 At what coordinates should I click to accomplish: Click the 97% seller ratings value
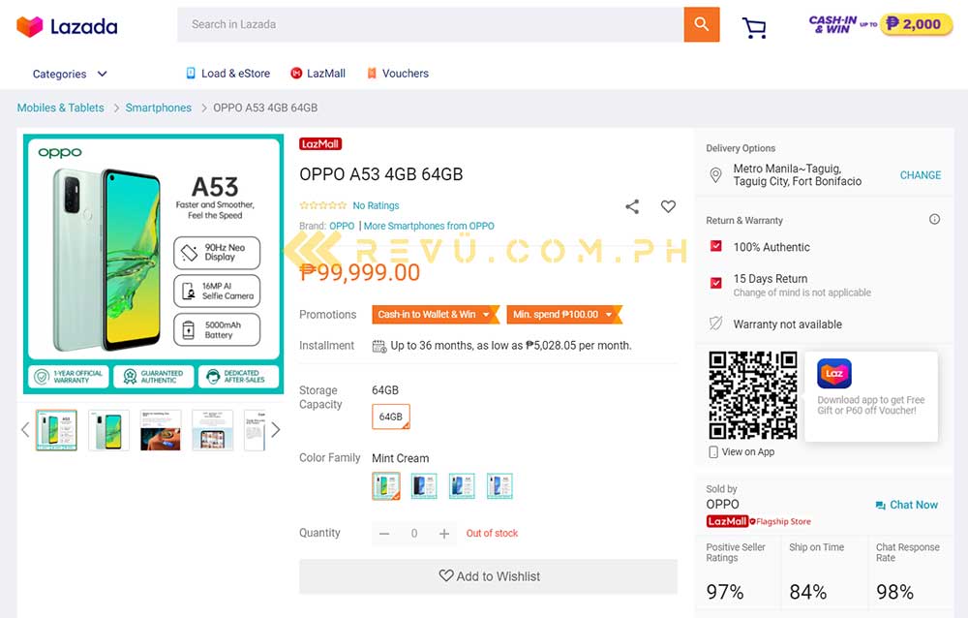click(725, 592)
